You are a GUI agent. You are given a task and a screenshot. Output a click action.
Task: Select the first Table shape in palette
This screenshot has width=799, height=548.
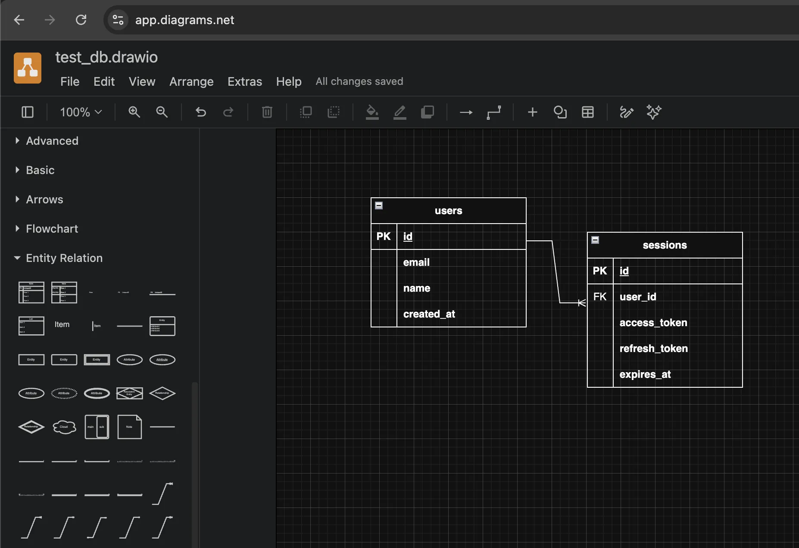coord(31,293)
